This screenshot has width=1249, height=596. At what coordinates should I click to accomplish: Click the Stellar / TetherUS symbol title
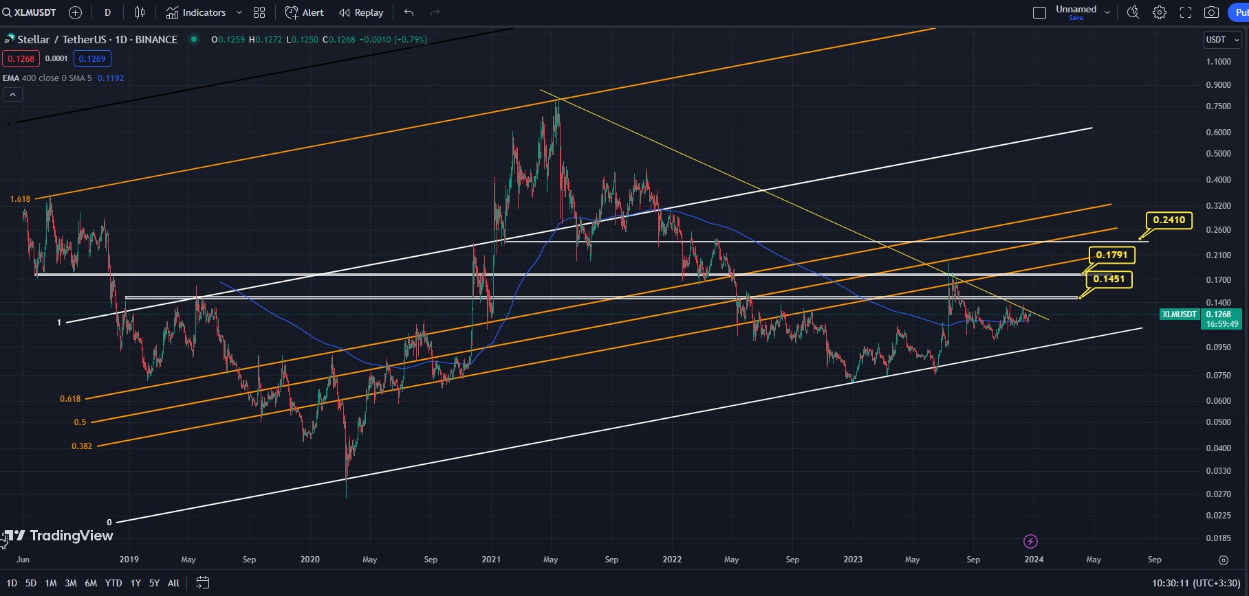tap(97, 39)
